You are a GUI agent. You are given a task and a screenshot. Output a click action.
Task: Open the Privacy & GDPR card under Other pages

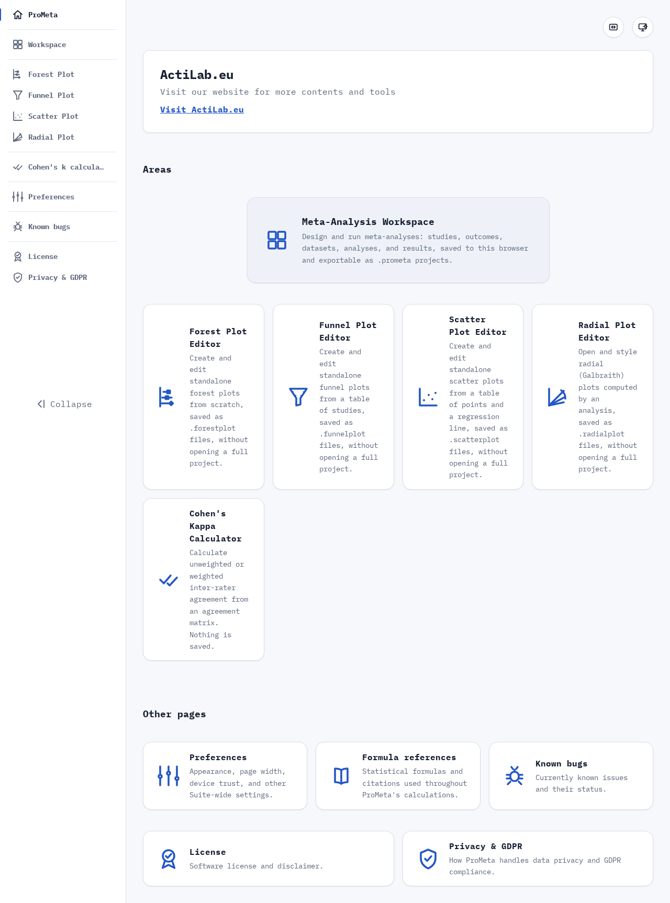coord(528,859)
